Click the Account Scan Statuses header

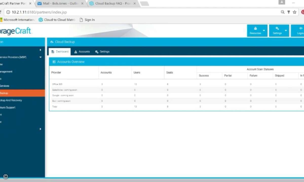pos(260,69)
